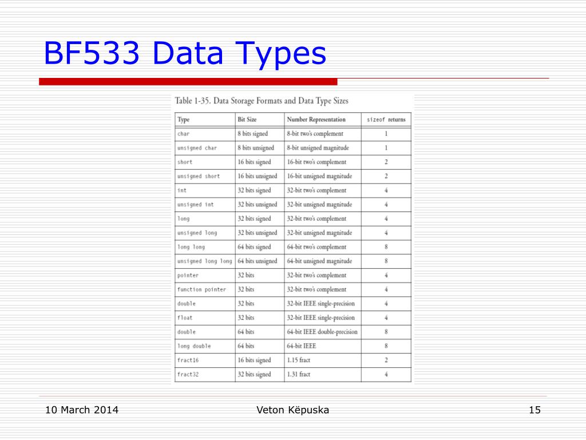Click the footer date '10 March 2014'

pos(81,410)
